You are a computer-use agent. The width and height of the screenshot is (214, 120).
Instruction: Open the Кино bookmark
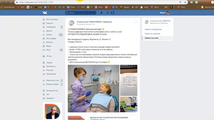99,7
